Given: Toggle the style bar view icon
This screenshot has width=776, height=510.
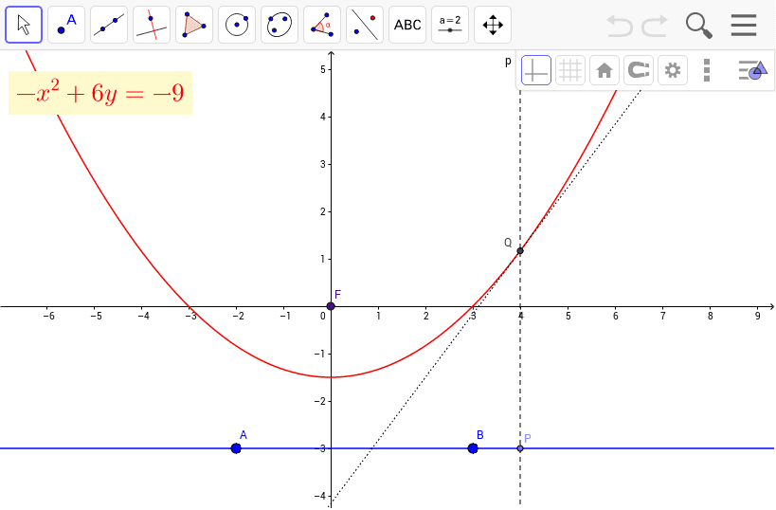Looking at the screenshot, I should coord(752,70).
